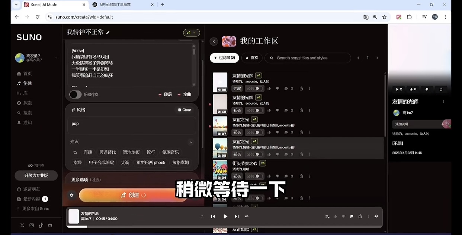Skip to next track in player bar
Image resolution: width=462 pixels, height=235 pixels.
coord(237,216)
